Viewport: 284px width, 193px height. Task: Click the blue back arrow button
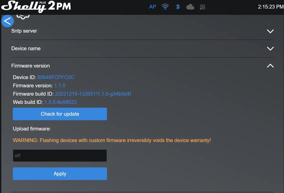8,21
